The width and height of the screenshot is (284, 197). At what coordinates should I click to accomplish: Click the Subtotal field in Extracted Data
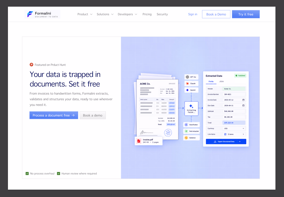click(234, 111)
